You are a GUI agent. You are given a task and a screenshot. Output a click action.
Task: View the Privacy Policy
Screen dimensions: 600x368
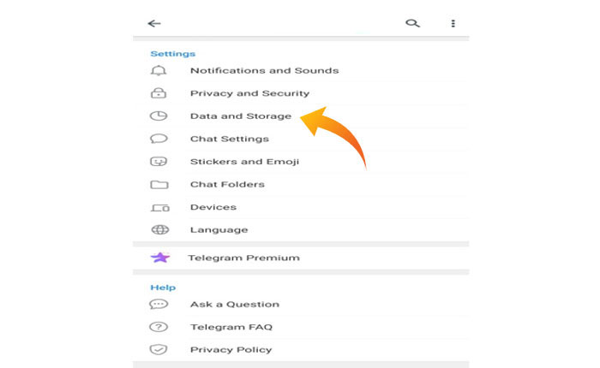pyautogui.click(x=231, y=349)
